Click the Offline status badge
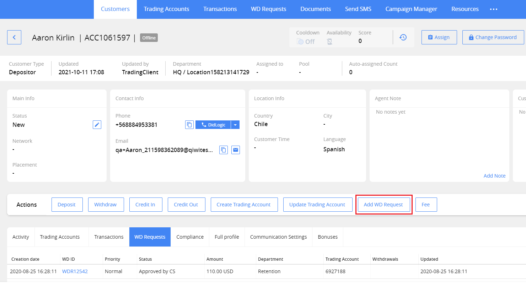526x287 pixels. [x=149, y=37]
